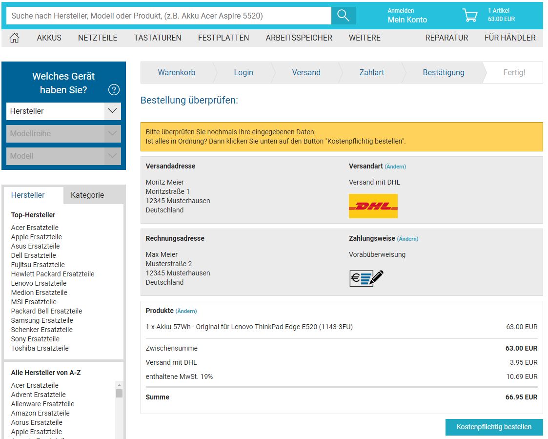Go back to the Login step
The image size is (548, 439).
[244, 73]
